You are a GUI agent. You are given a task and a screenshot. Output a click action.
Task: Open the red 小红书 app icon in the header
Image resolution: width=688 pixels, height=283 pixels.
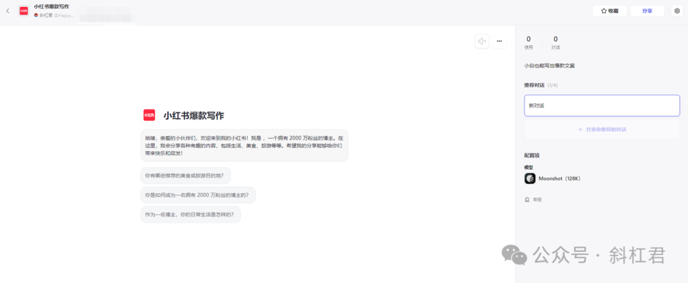[24, 11]
